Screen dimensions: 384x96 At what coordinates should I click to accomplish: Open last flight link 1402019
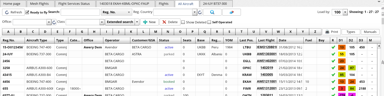267,68
